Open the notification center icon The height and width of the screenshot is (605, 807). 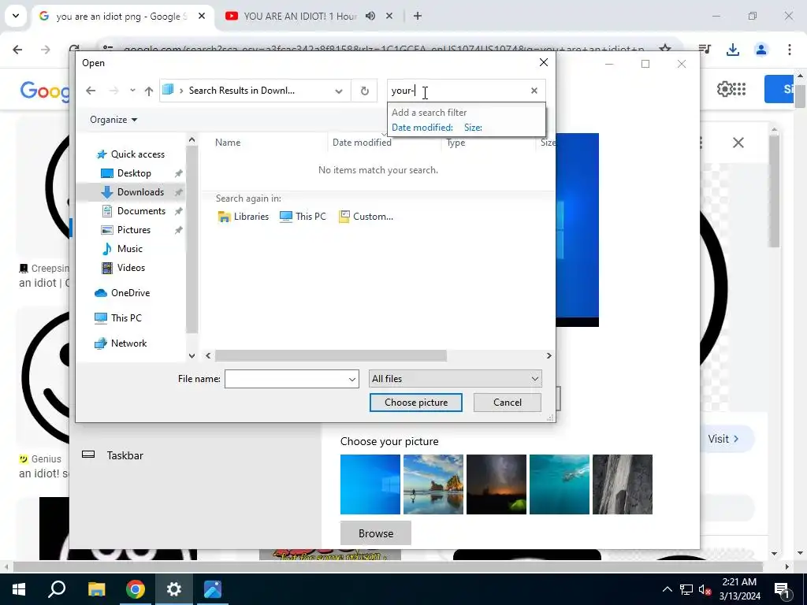click(782, 589)
